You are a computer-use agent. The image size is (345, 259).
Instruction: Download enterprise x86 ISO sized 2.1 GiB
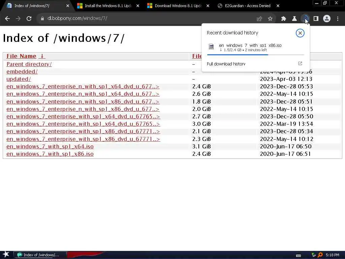pos(83,132)
